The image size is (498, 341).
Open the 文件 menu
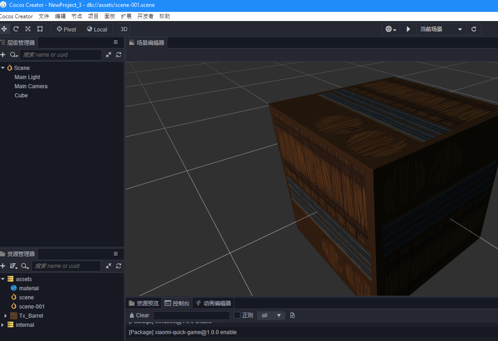(44, 16)
